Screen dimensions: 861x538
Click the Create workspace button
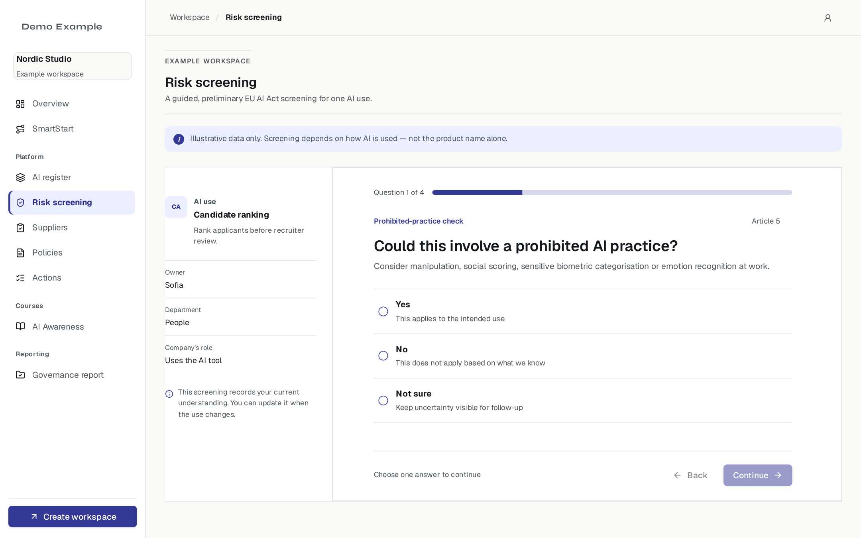click(x=73, y=516)
